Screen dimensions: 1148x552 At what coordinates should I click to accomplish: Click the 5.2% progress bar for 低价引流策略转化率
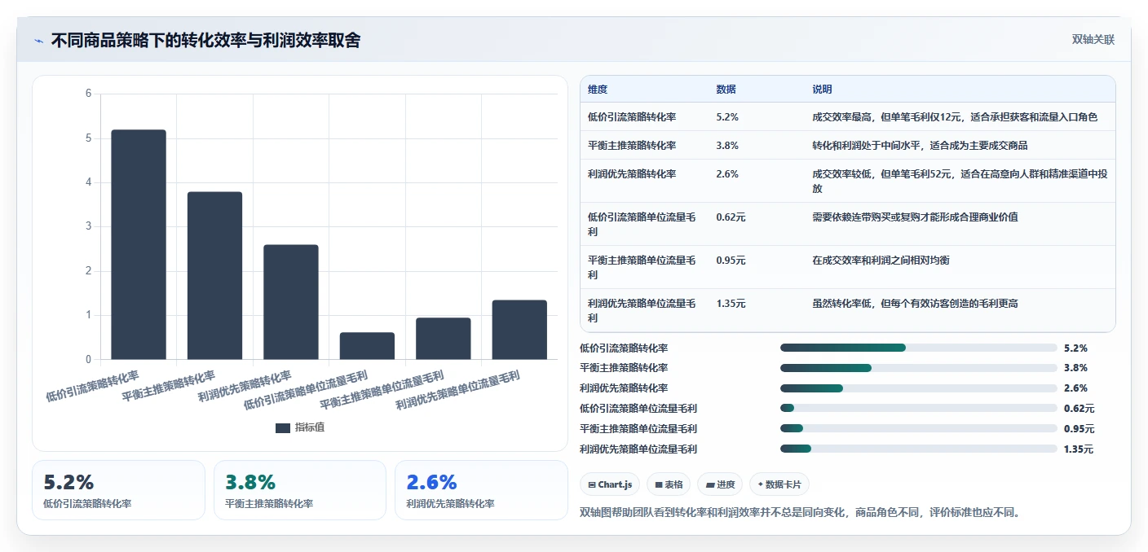tap(919, 348)
